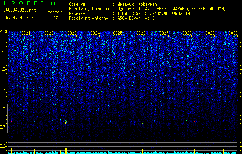Click the meteor count label
242x154 pixels.
click(x=55, y=12)
